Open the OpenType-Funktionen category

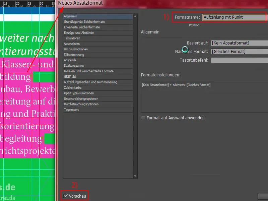pos(98,93)
